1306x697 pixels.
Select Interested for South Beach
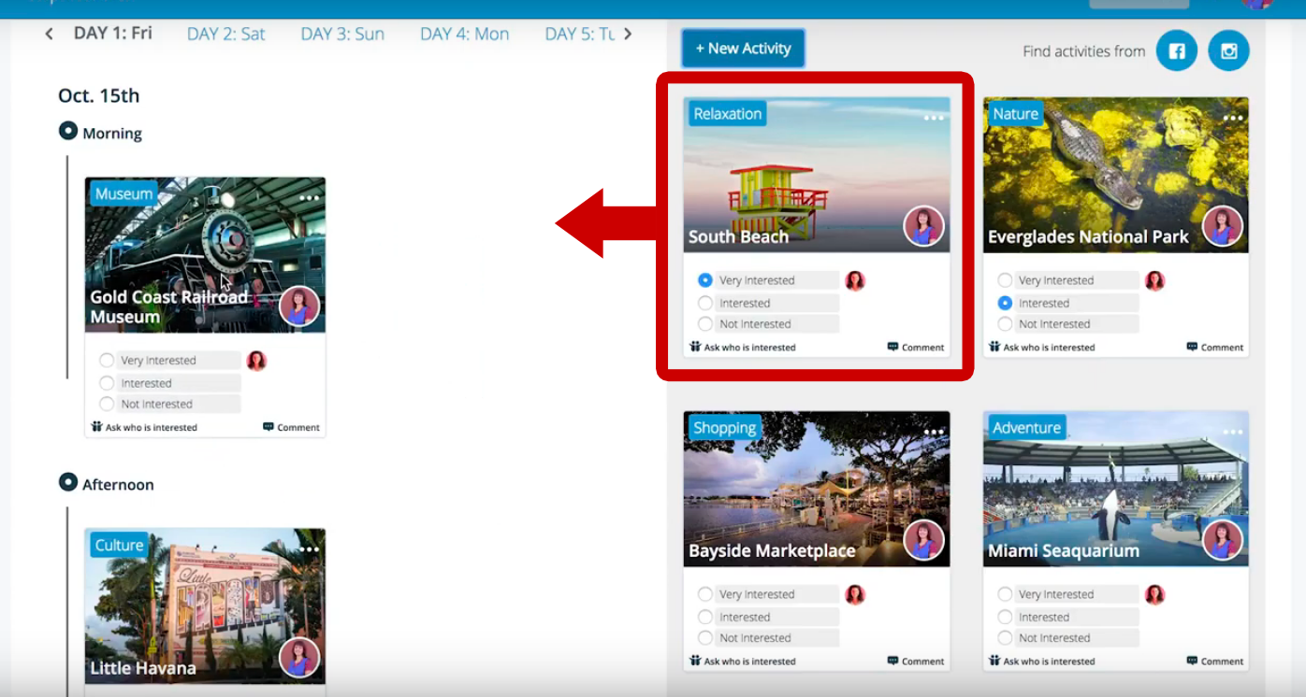(x=705, y=303)
